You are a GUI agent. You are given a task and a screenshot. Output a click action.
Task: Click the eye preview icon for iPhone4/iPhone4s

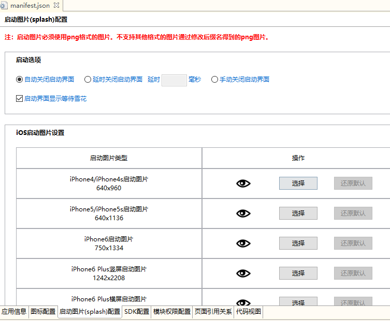[243, 184]
